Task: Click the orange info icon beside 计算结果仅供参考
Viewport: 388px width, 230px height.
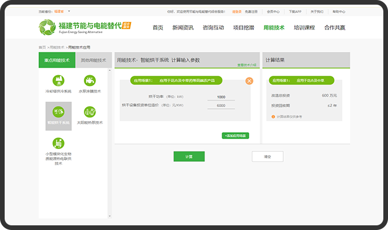Action: pyautogui.click(x=273, y=116)
